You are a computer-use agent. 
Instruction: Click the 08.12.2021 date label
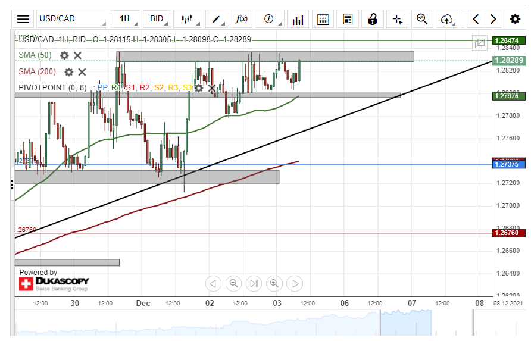(508, 303)
